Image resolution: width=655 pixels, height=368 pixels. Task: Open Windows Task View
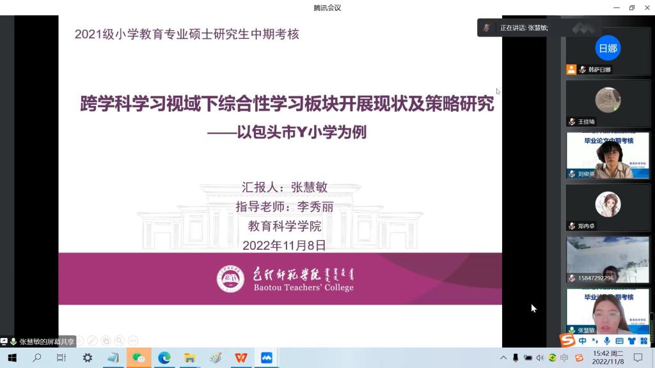[61, 358]
